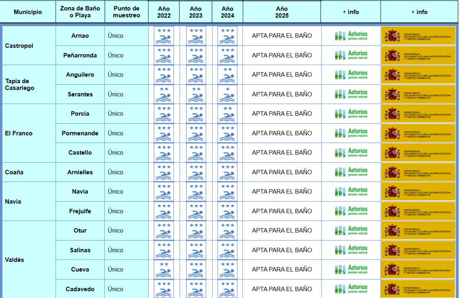Click the 2023 swimmer rating icon for Peñarronda
Screen dimensions: 459x298
pos(196,55)
